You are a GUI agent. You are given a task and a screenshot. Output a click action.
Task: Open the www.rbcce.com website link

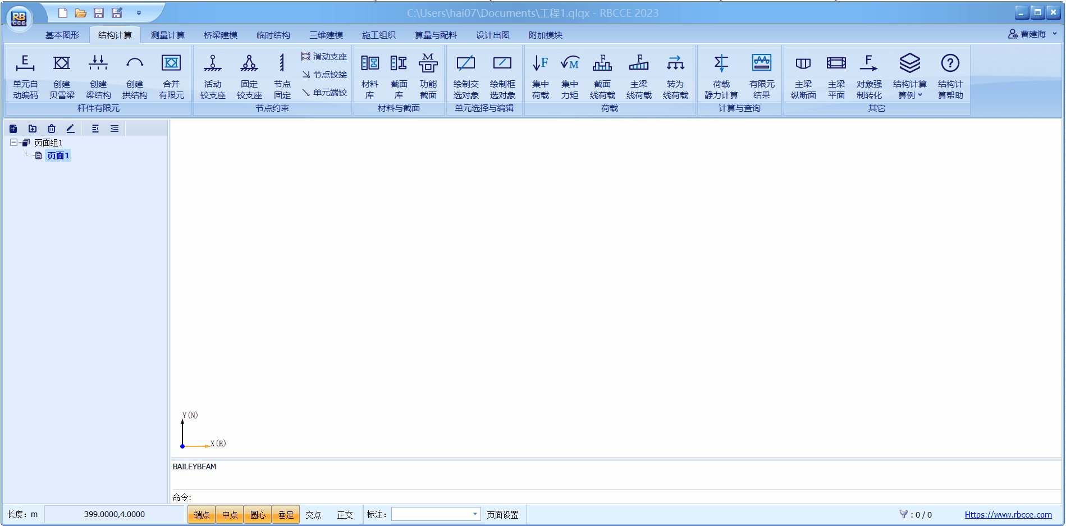click(x=1008, y=515)
